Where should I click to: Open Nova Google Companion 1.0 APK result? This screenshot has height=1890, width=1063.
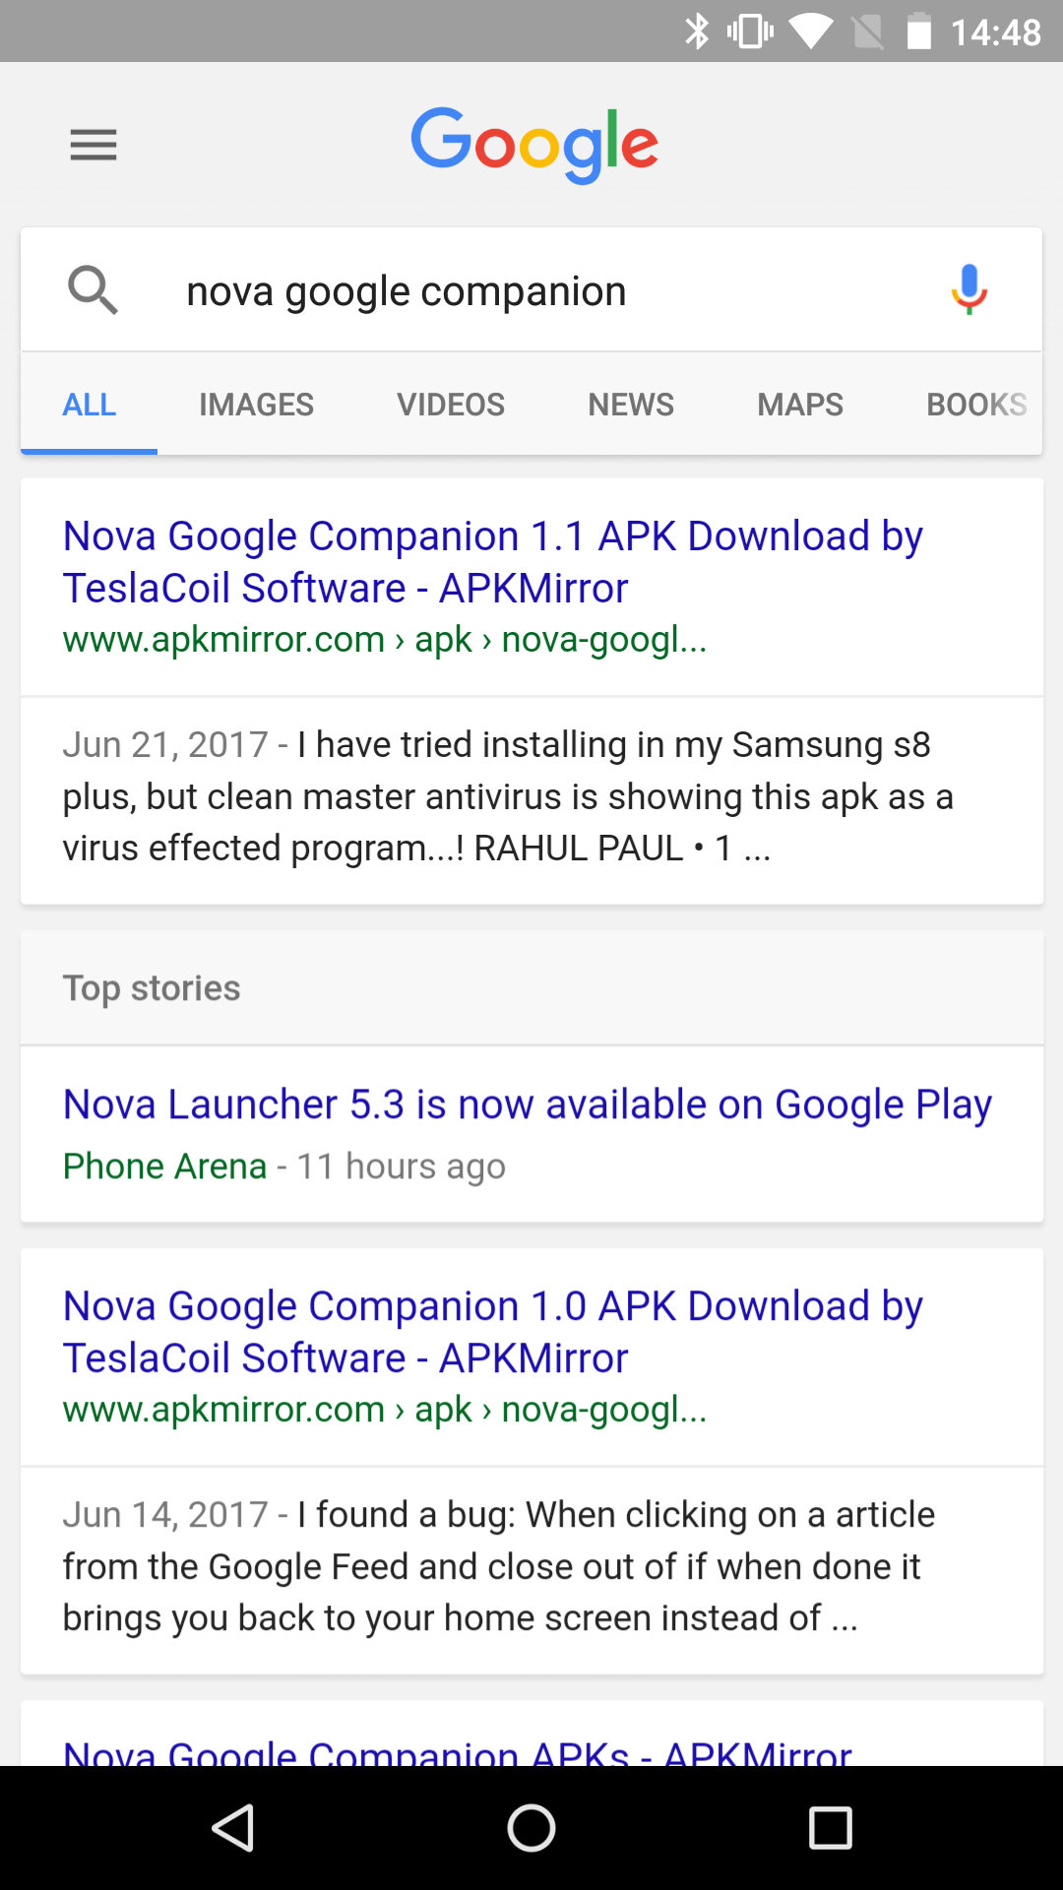tap(492, 1332)
